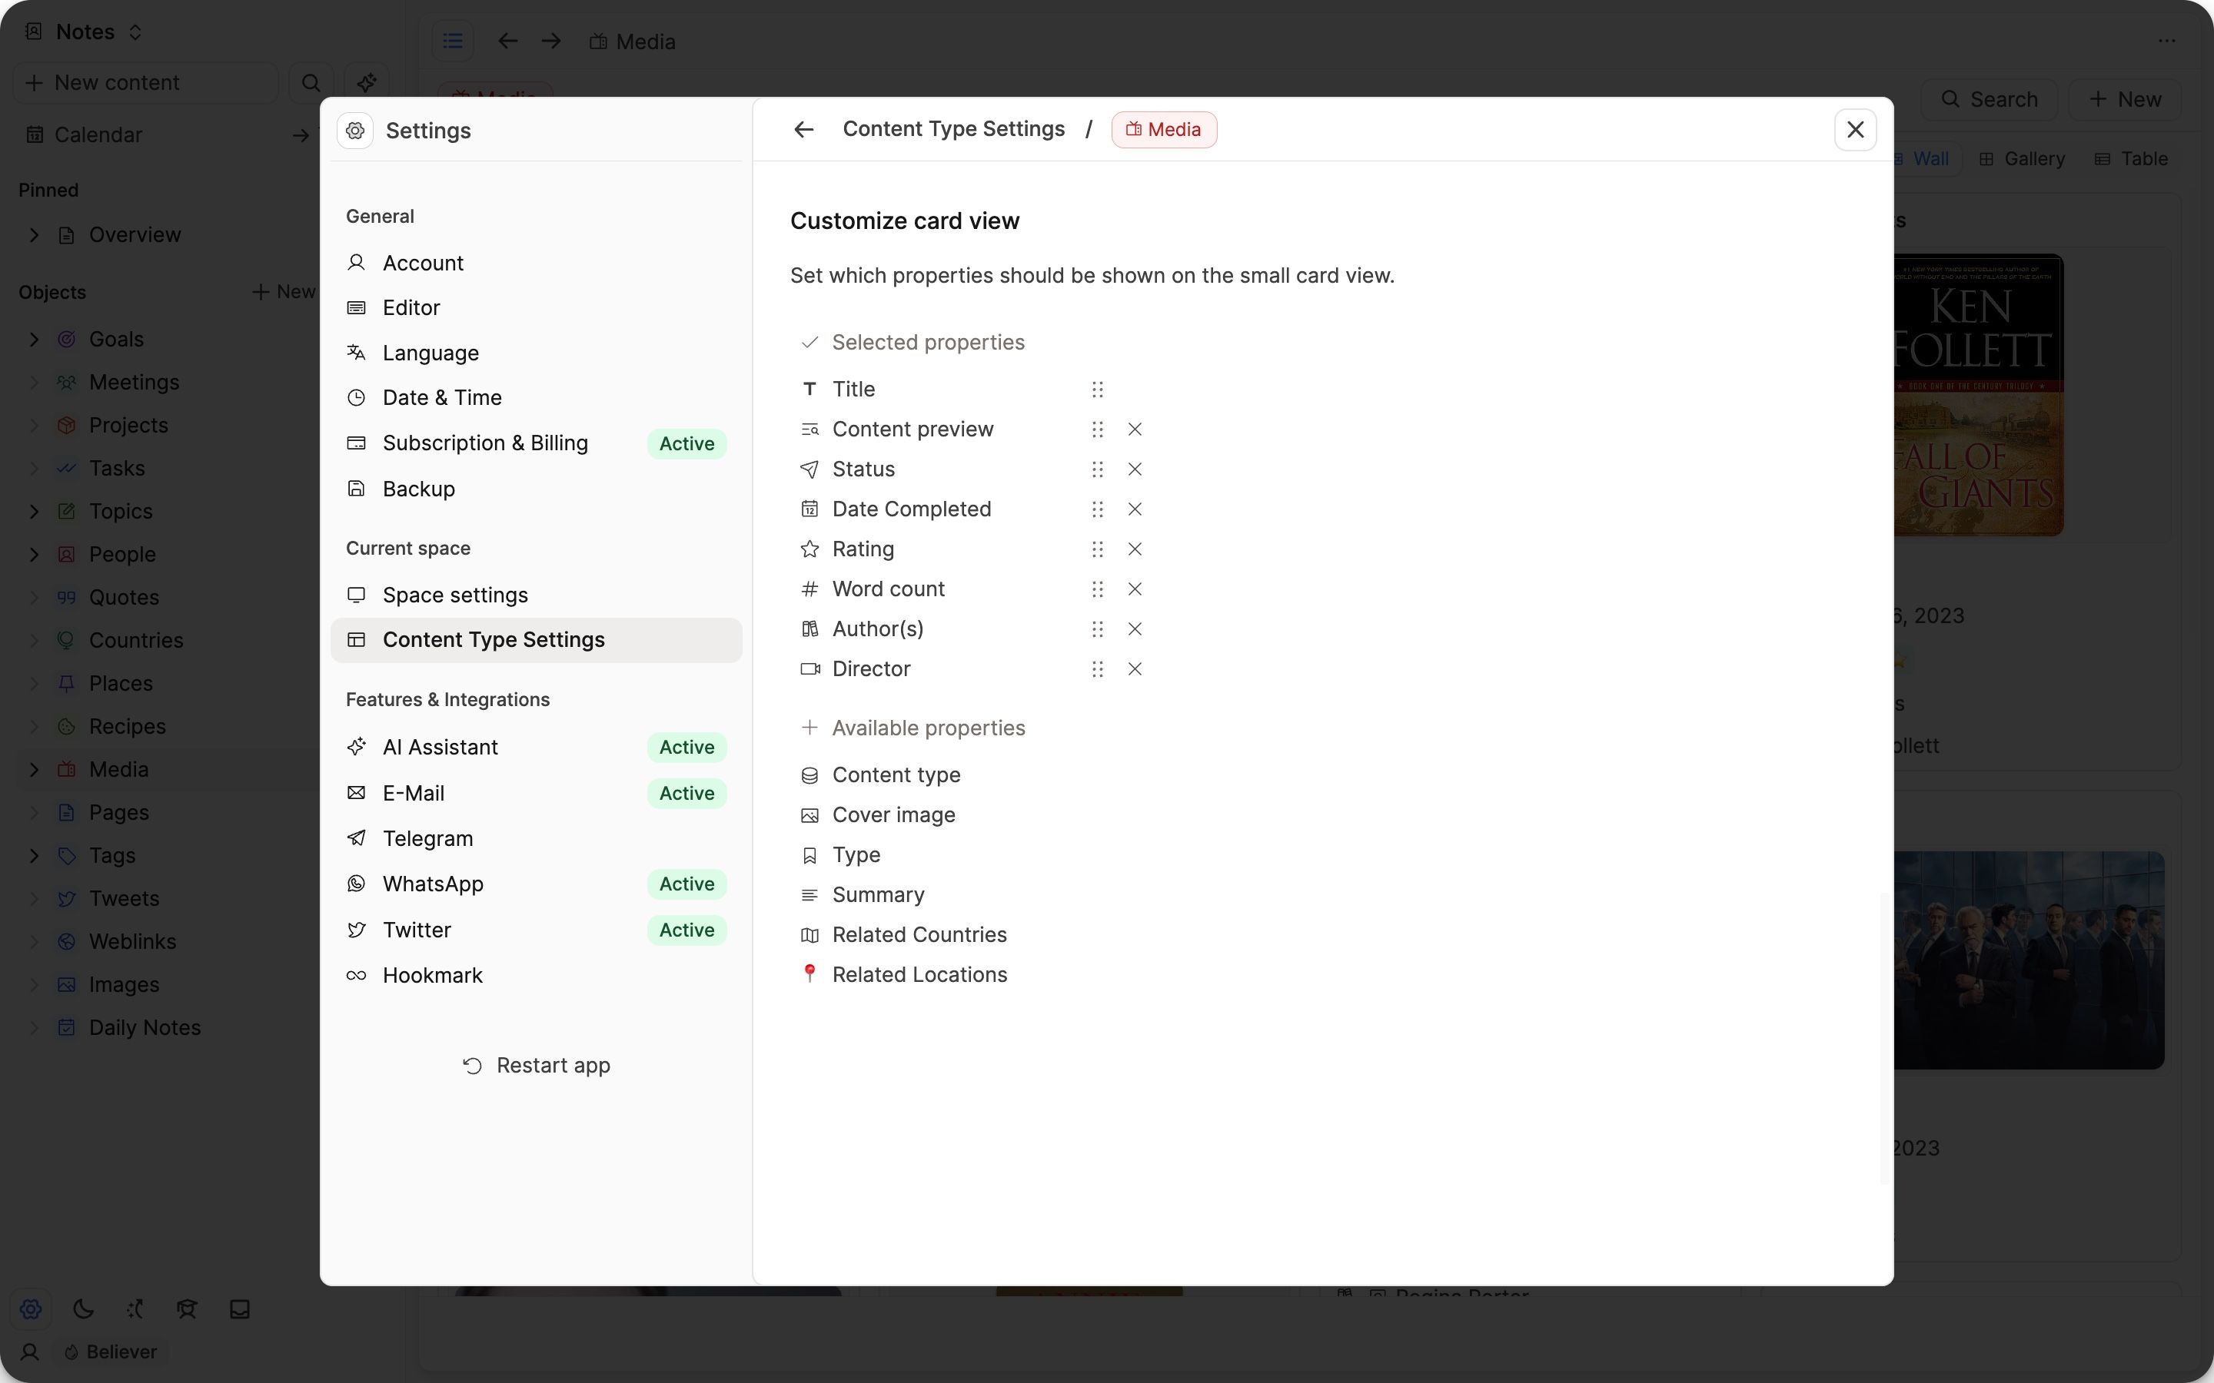
Task: Toggle dark mode with the moon icon
Action: coord(82,1309)
